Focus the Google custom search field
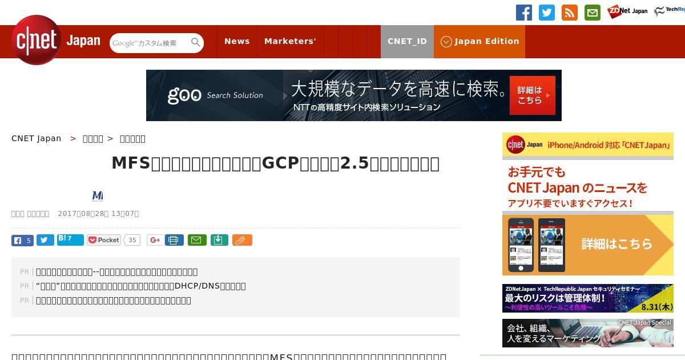The image size is (685, 360). [150, 43]
